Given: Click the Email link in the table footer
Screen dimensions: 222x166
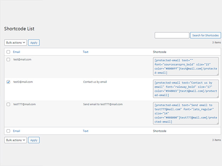Looking at the screenshot, I should pos(17,131).
